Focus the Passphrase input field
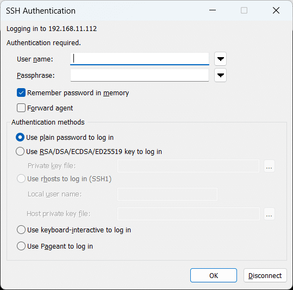This screenshot has width=293, height=290. point(140,75)
